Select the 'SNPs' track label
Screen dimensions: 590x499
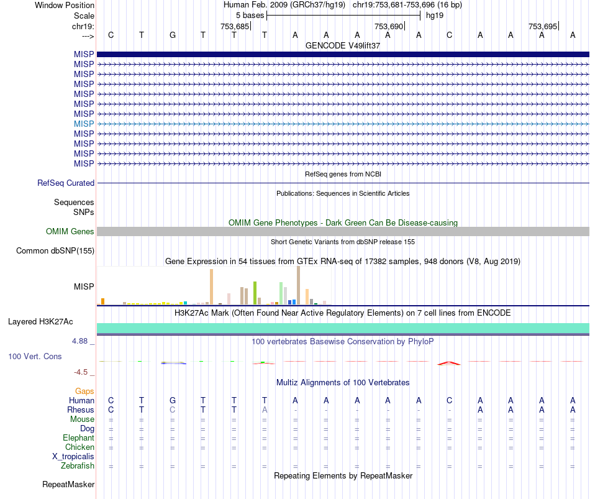[84, 212]
